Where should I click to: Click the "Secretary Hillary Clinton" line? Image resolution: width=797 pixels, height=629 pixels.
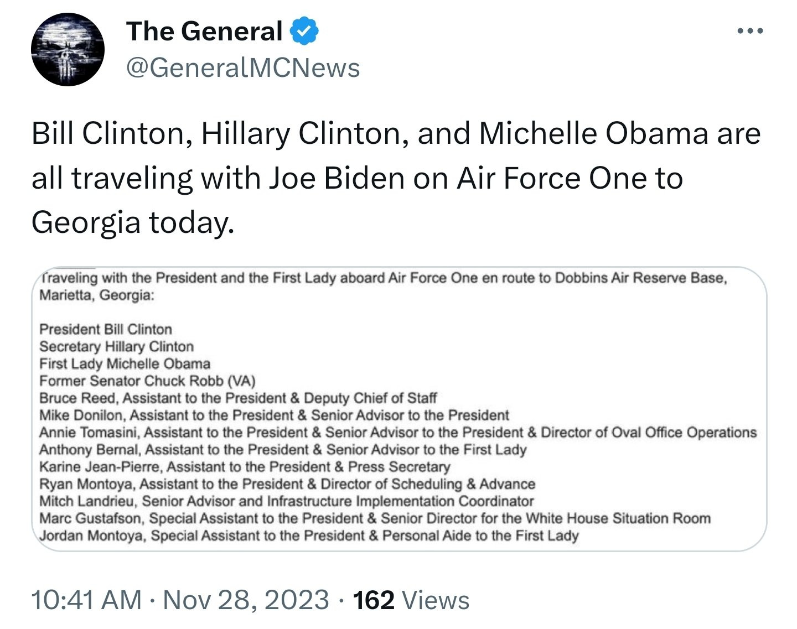click(116, 346)
